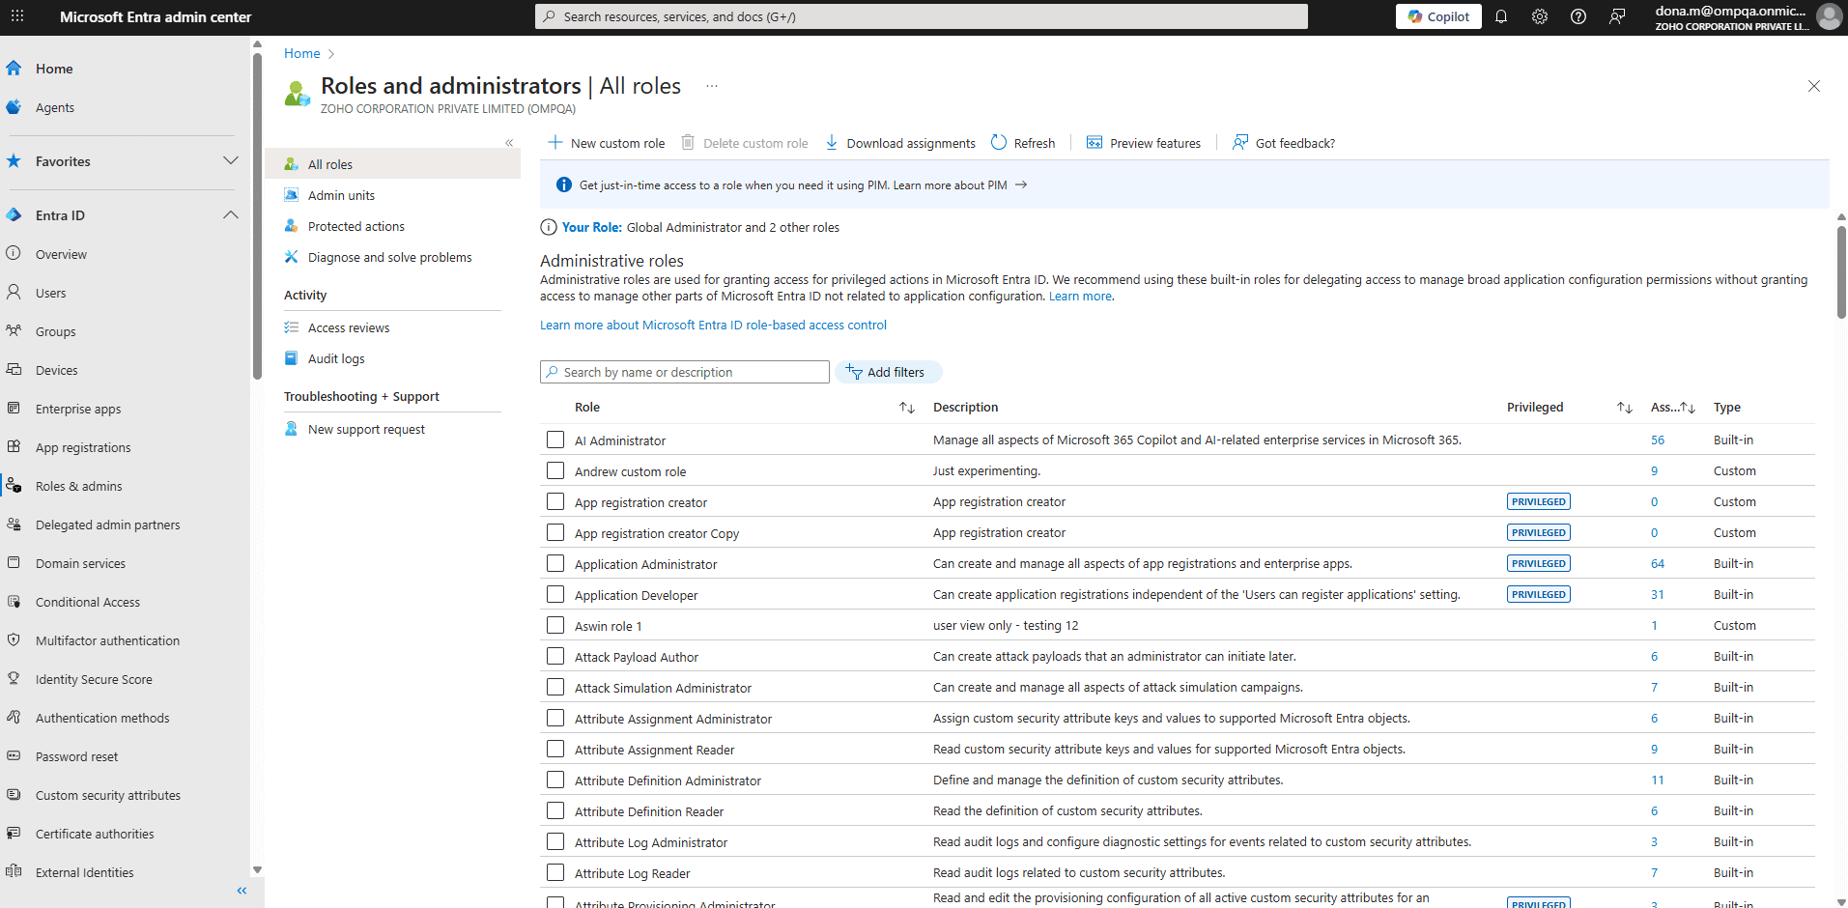Open the Access reviews page

coord(349,327)
